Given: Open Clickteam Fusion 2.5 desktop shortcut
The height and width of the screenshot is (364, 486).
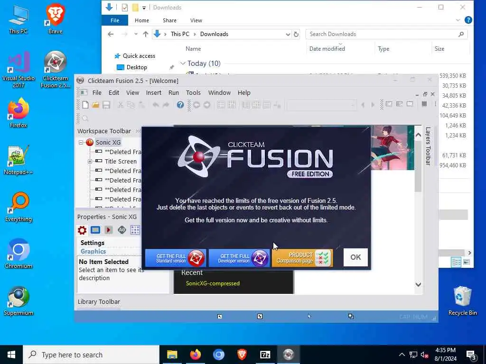Looking at the screenshot, I should tap(55, 70).
